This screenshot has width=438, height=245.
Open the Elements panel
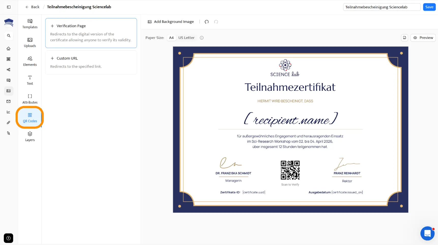[30, 61]
